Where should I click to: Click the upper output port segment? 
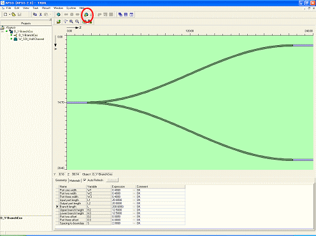pyautogui.click(x=303, y=45)
